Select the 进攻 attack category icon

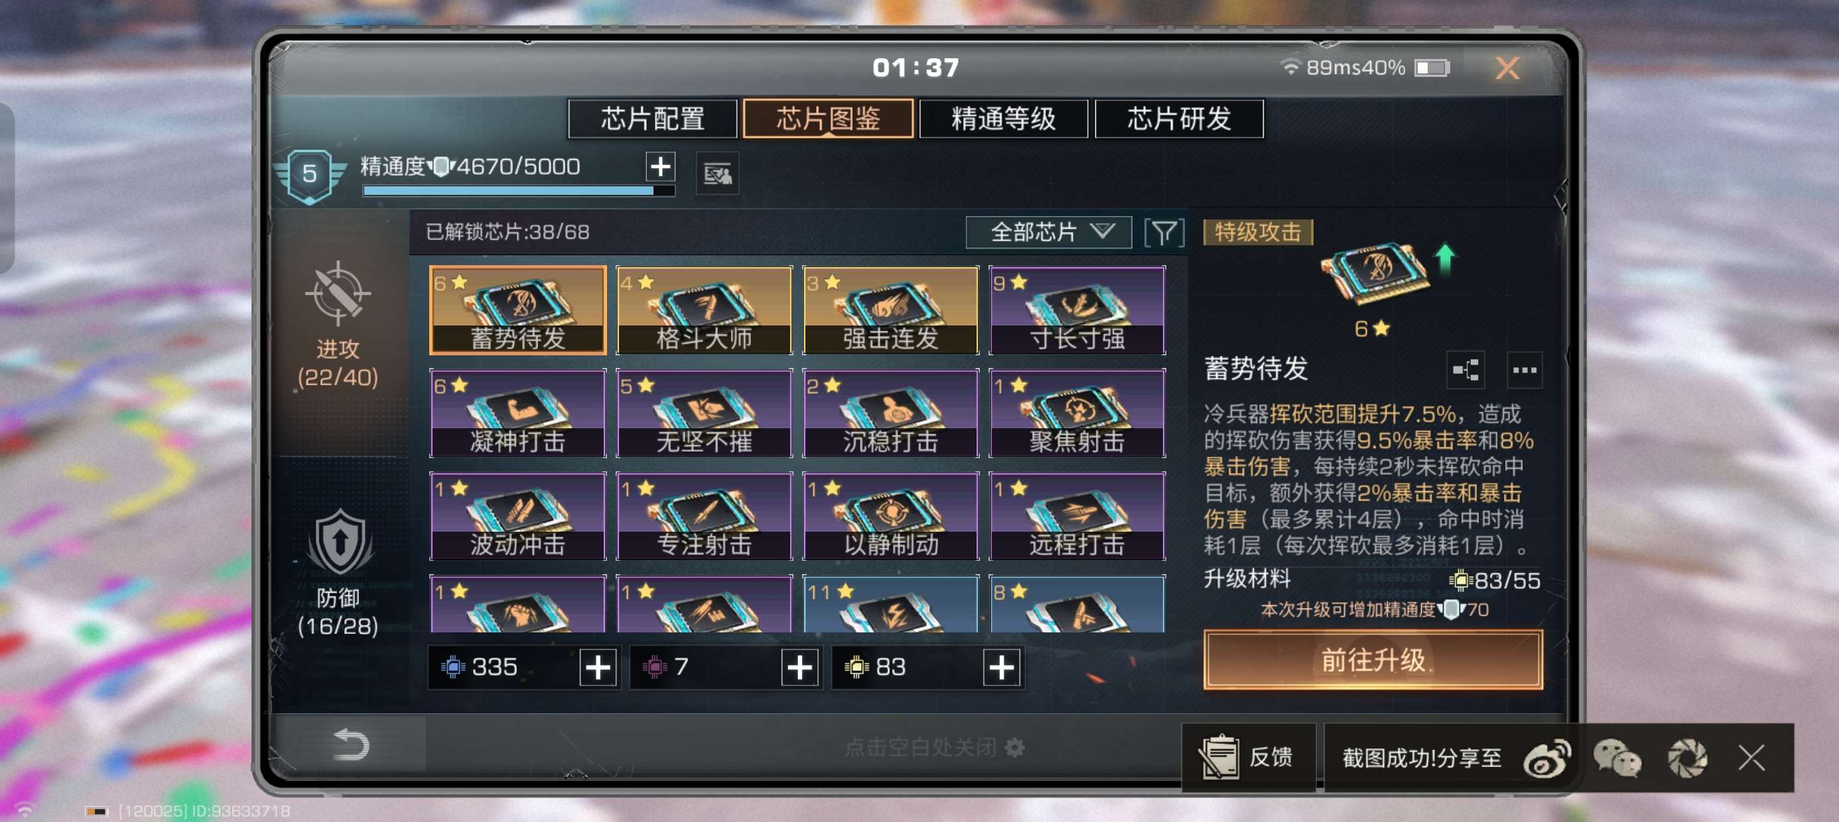[338, 294]
